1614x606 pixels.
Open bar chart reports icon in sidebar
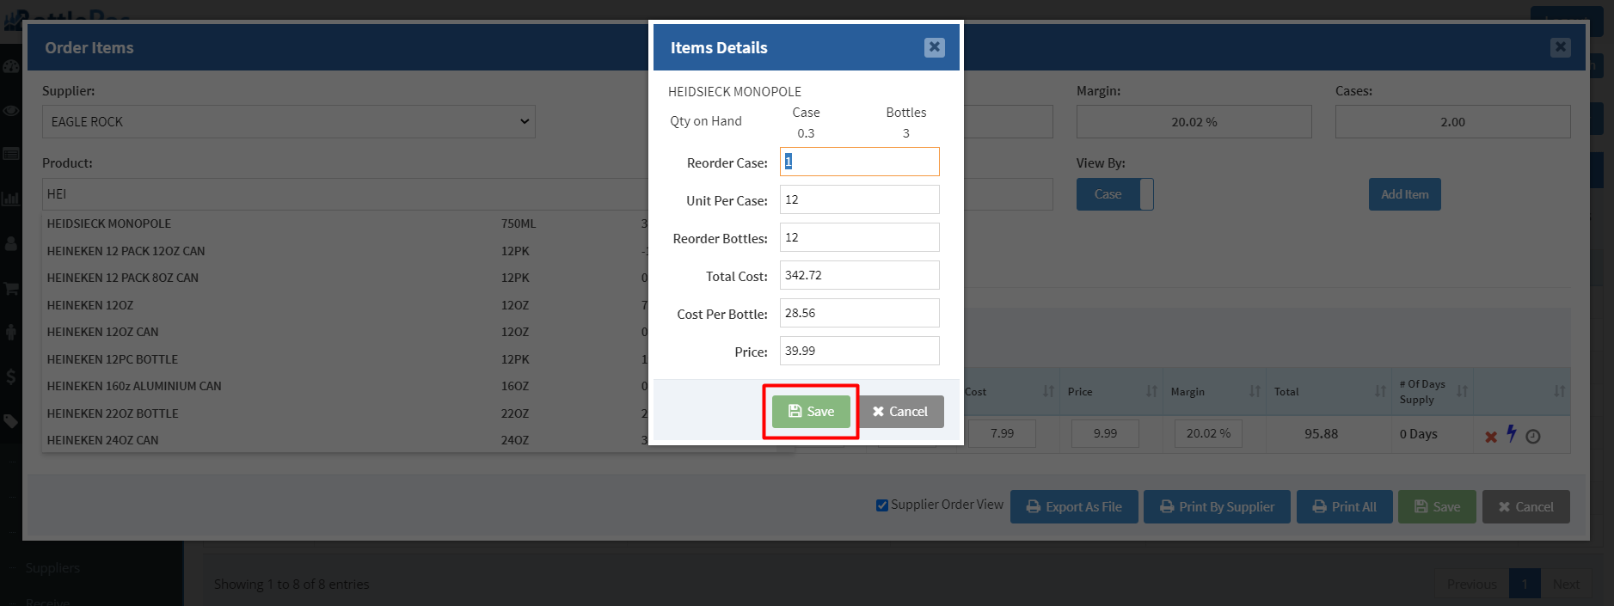(x=10, y=199)
